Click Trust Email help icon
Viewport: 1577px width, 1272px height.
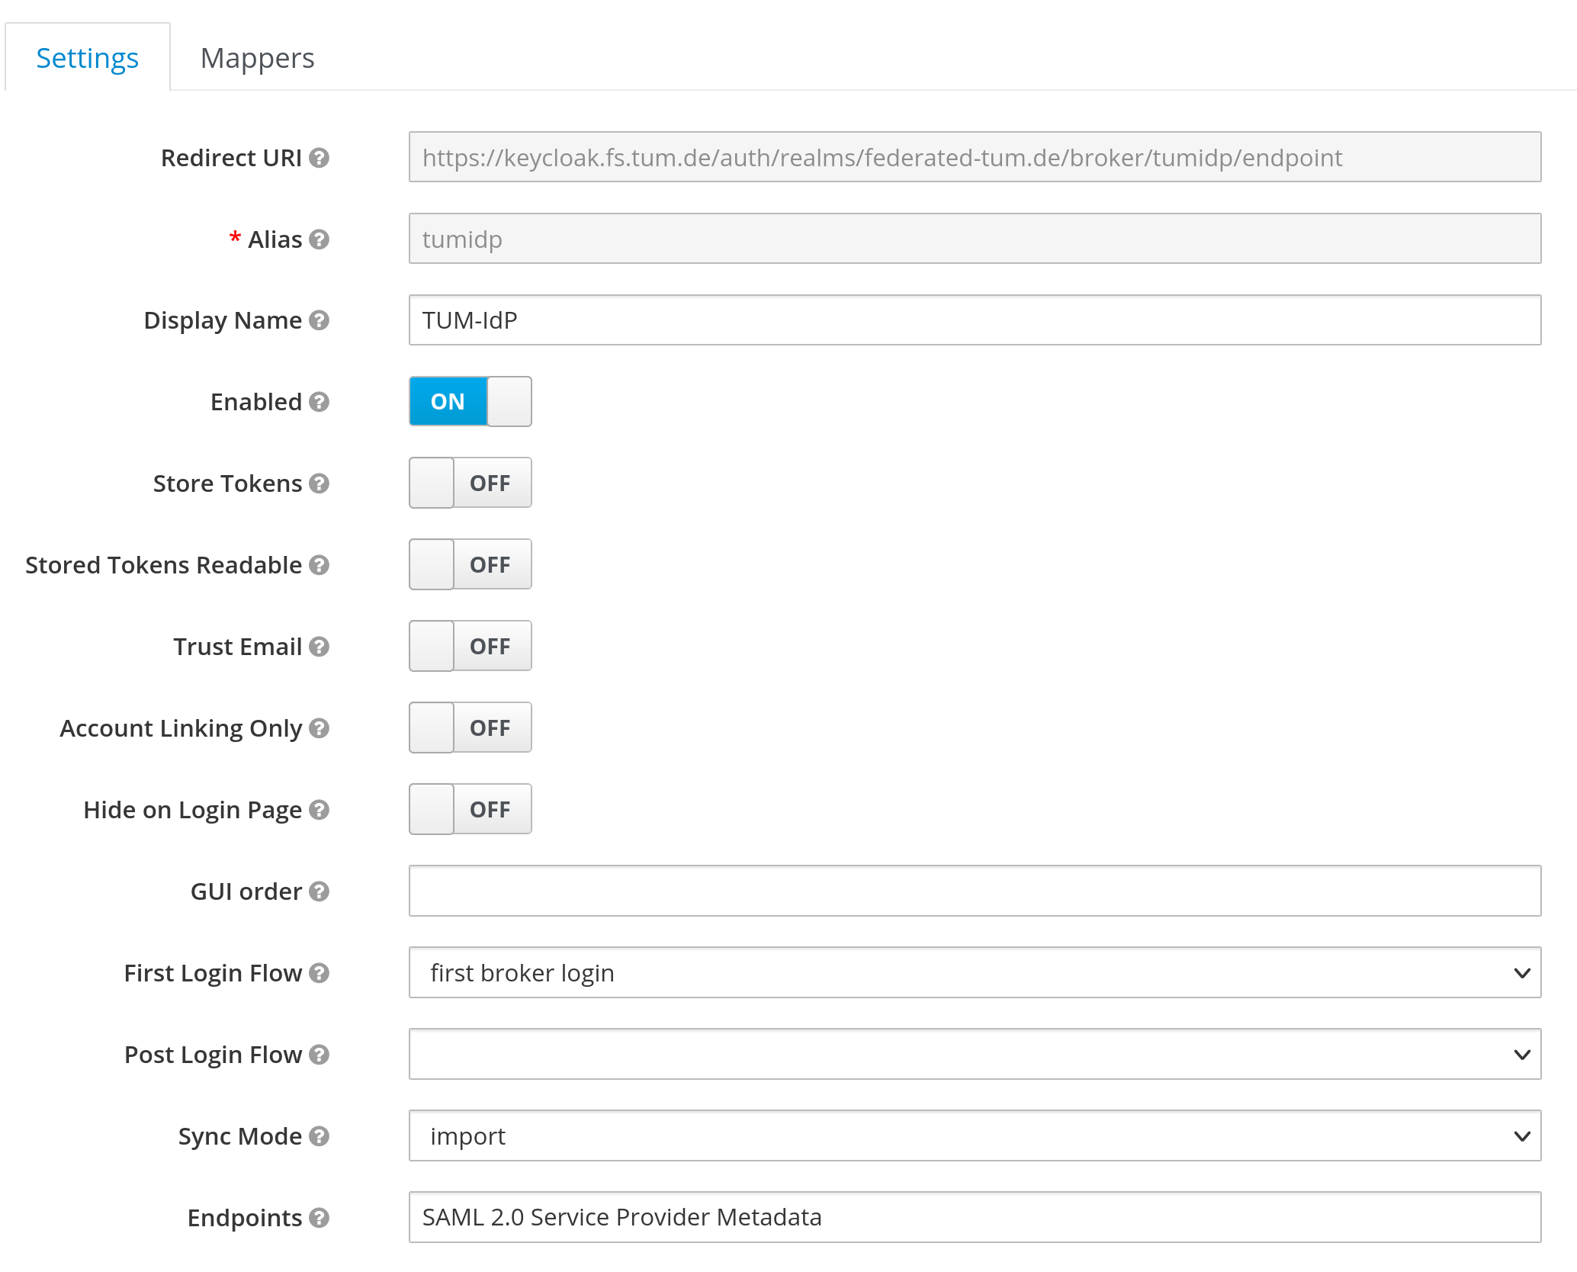[x=319, y=647]
